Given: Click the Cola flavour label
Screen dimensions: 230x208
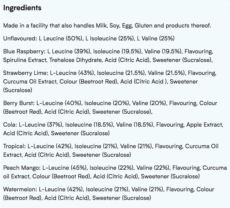Looking at the screenshot, I should click(x=9, y=124).
